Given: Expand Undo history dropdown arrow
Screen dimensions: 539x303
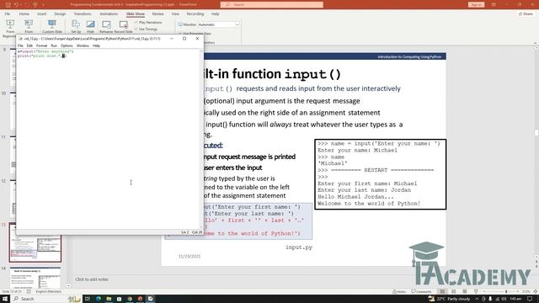Looking at the screenshot, I should [20, 4].
